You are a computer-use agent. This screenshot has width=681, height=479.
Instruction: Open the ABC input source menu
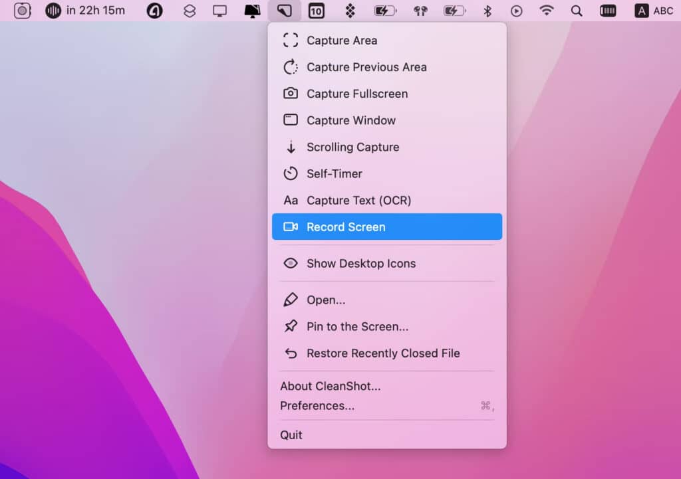coord(654,11)
